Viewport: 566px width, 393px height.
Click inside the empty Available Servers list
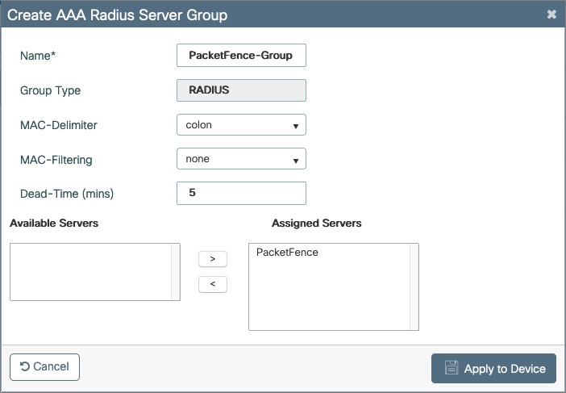pos(90,272)
